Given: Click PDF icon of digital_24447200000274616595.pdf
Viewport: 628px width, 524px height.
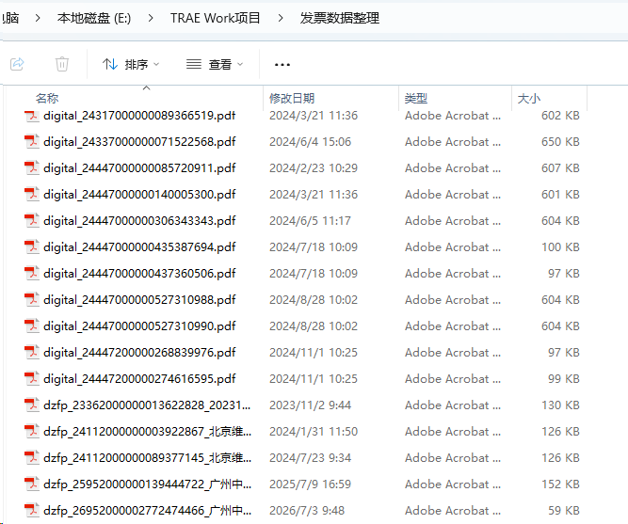Looking at the screenshot, I should coord(32,379).
